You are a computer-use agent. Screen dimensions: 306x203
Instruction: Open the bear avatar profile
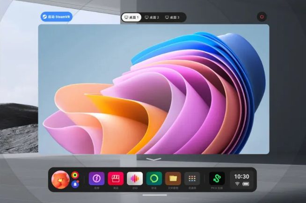click(60, 180)
